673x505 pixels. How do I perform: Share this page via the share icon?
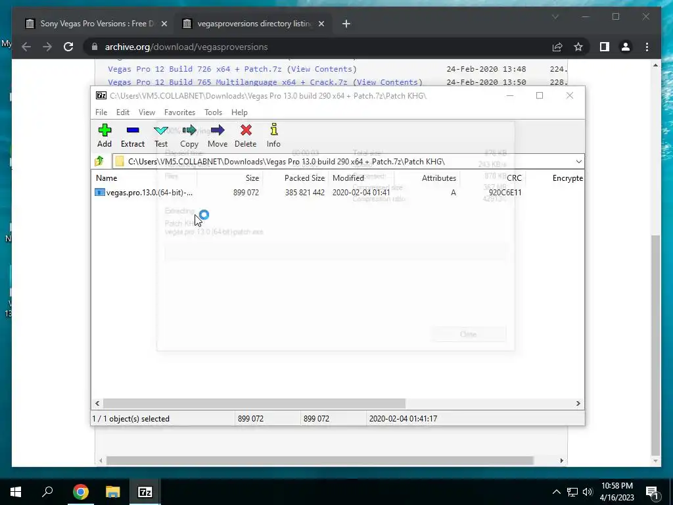pyautogui.click(x=557, y=47)
